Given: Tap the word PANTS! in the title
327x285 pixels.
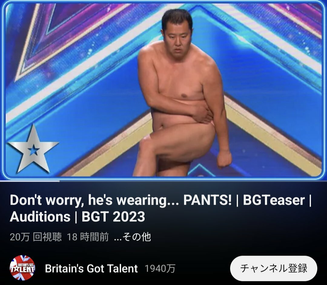Looking at the screenshot, I should click(207, 200).
